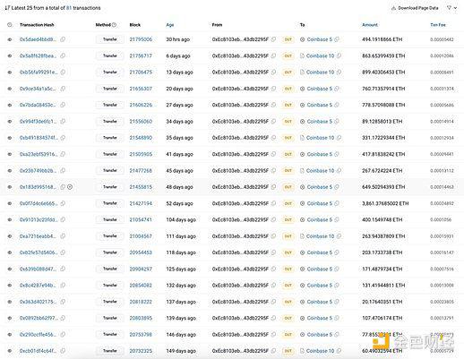Open Coinbase 5 link in the 20 days ago row
This screenshot has width=464, height=359.
point(319,89)
